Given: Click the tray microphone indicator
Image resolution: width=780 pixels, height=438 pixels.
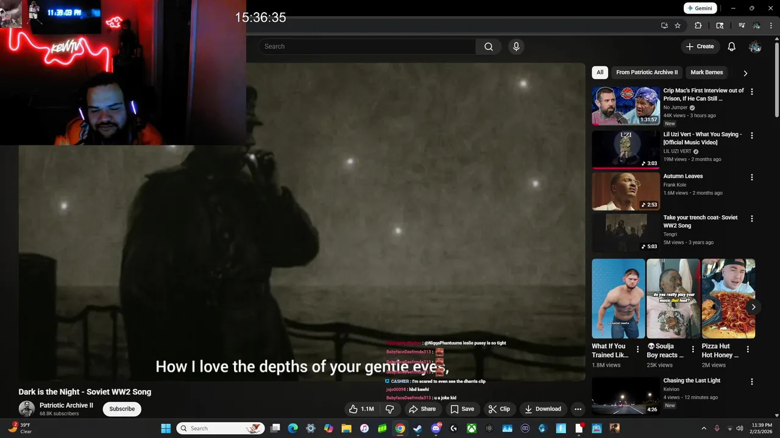Looking at the screenshot, I should pos(717,428).
